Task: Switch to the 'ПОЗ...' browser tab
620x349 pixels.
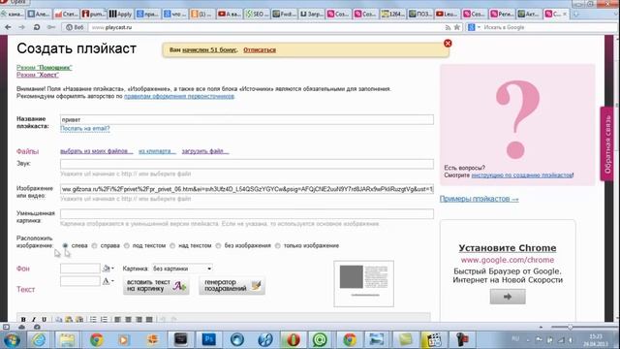Action: point(419,15)
